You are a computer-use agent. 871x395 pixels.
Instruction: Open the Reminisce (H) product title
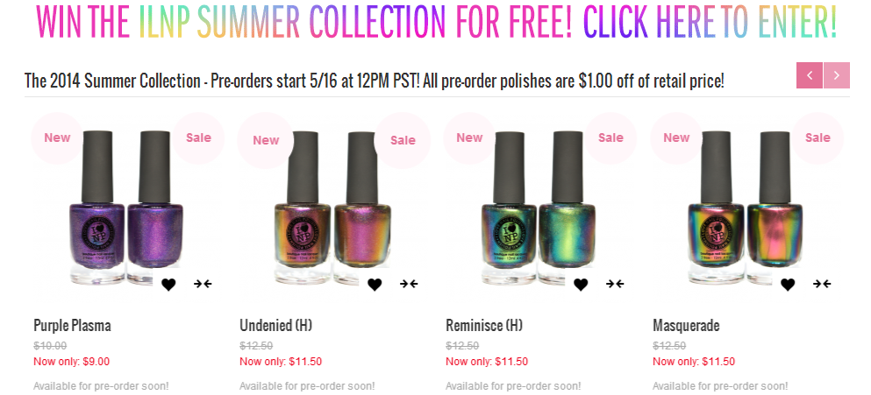coord(484,325)
